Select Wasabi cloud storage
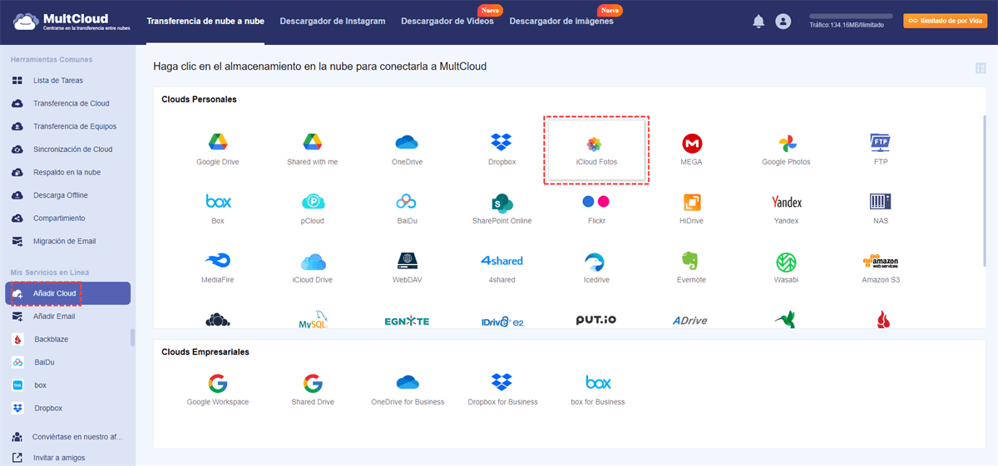This screenshot has height=466, width=998. click(x=786, y=267)
